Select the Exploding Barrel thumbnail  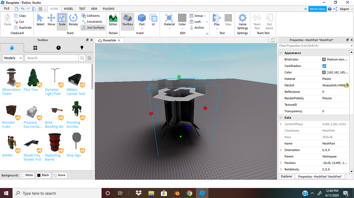click(54, 142)
